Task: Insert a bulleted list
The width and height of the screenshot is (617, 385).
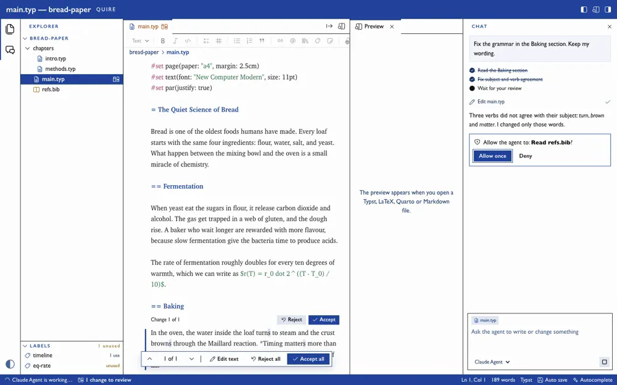Action: click(x=237, y=41)
